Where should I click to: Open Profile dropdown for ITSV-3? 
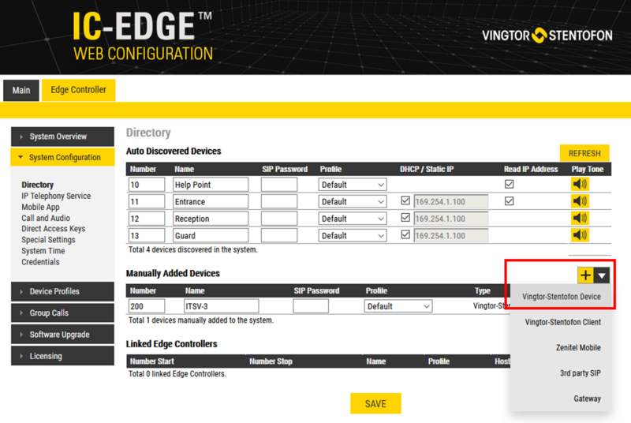(x=398, y=306)
